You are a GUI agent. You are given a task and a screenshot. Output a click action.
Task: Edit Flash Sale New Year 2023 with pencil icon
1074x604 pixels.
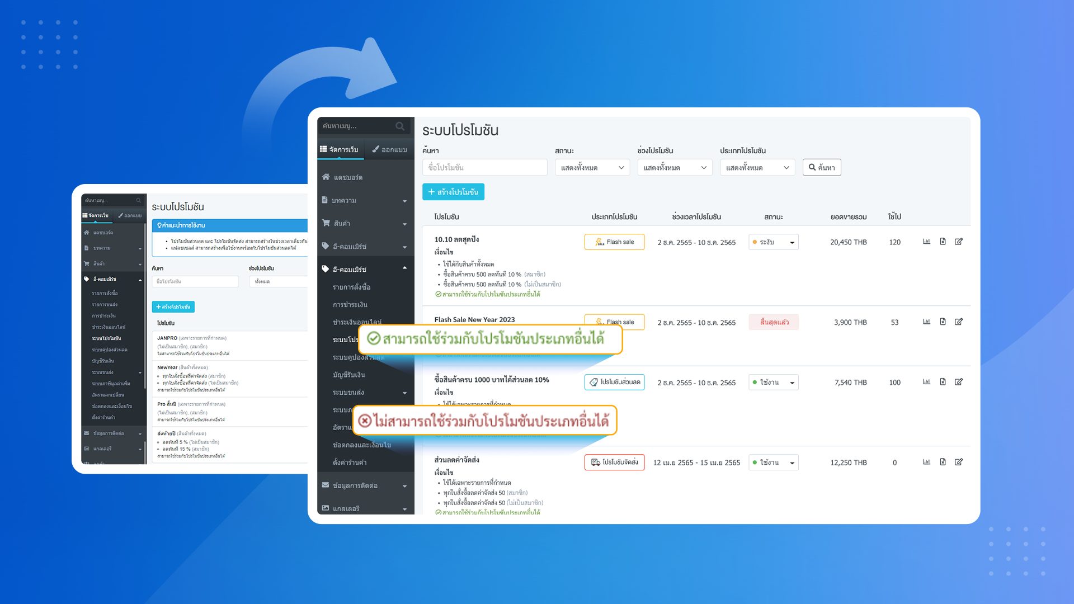click(x=959, y=322)
